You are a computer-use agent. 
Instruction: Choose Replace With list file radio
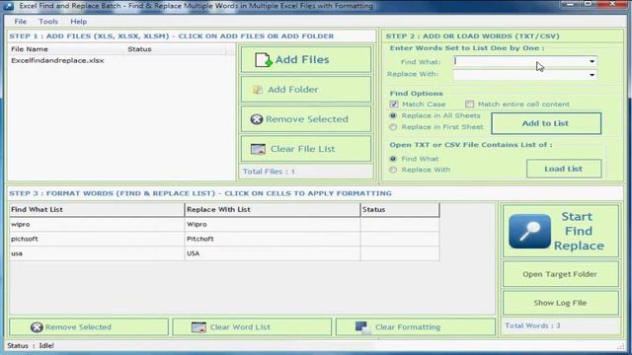coord(393,170)
